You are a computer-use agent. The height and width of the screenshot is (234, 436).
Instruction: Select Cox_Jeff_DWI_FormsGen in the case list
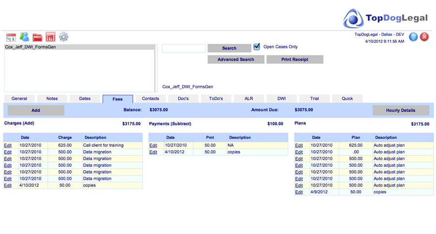click(79, 47)
